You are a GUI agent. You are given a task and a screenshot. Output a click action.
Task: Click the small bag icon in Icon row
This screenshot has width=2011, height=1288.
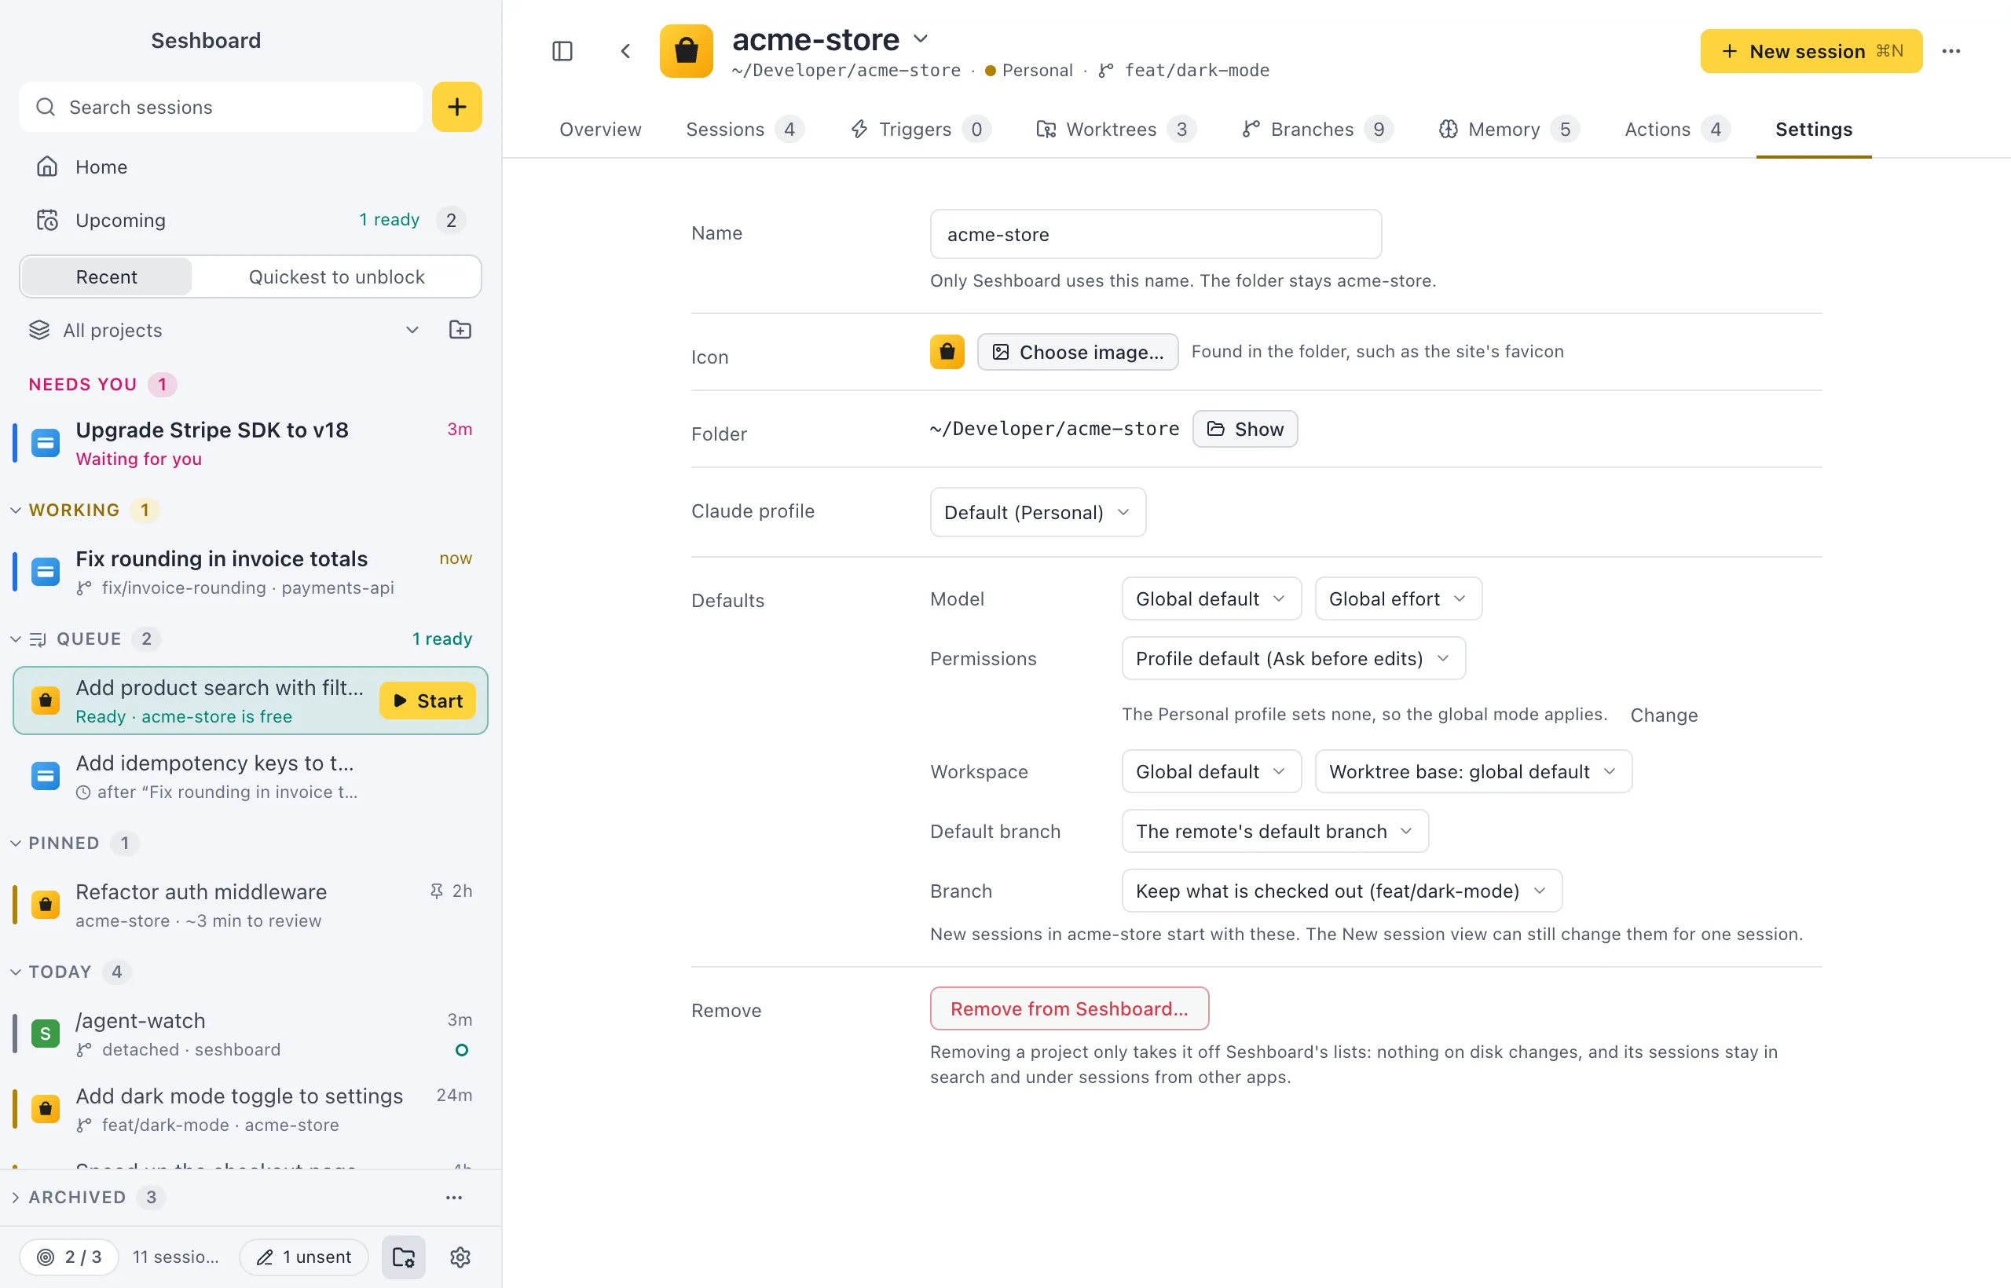pyautogui.click(x=947, y=352)
